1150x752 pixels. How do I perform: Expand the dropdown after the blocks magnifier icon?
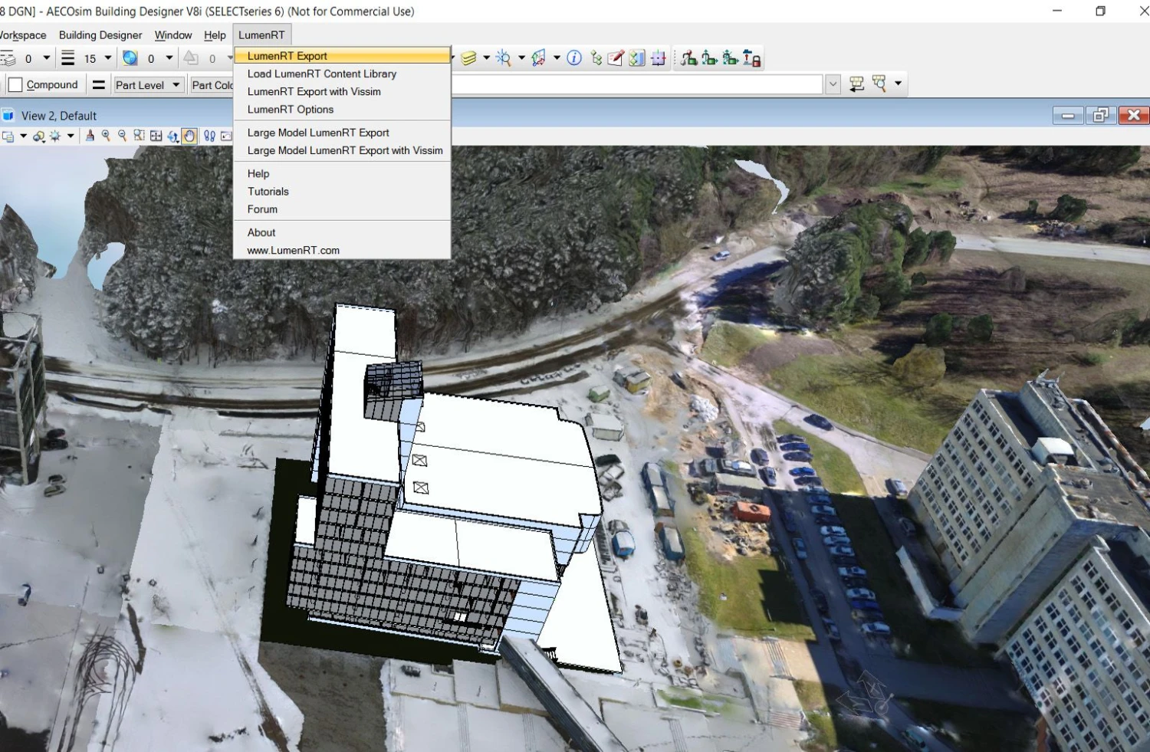(898, 84)
